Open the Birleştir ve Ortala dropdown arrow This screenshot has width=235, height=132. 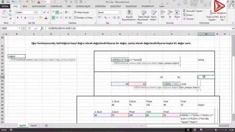[95, 18]
